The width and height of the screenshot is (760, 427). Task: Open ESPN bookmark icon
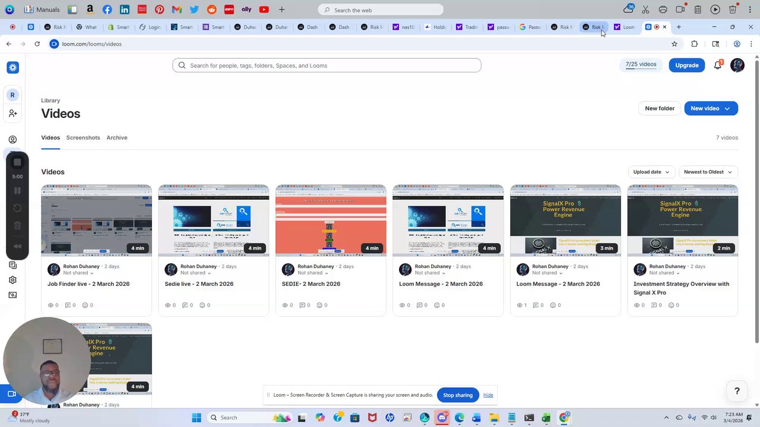pos(229,9)
